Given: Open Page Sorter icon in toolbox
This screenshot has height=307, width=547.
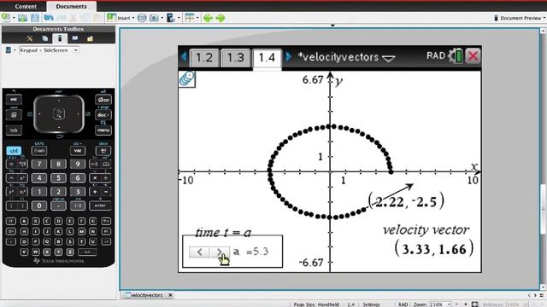Looking at the screenshot, I should click(x=45, y=38).
